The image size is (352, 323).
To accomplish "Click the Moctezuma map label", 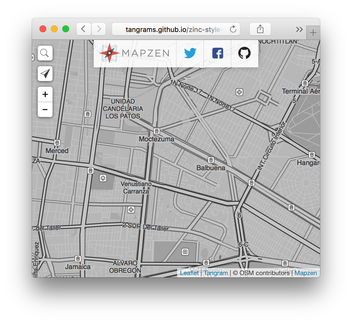I will pos(157,139).
